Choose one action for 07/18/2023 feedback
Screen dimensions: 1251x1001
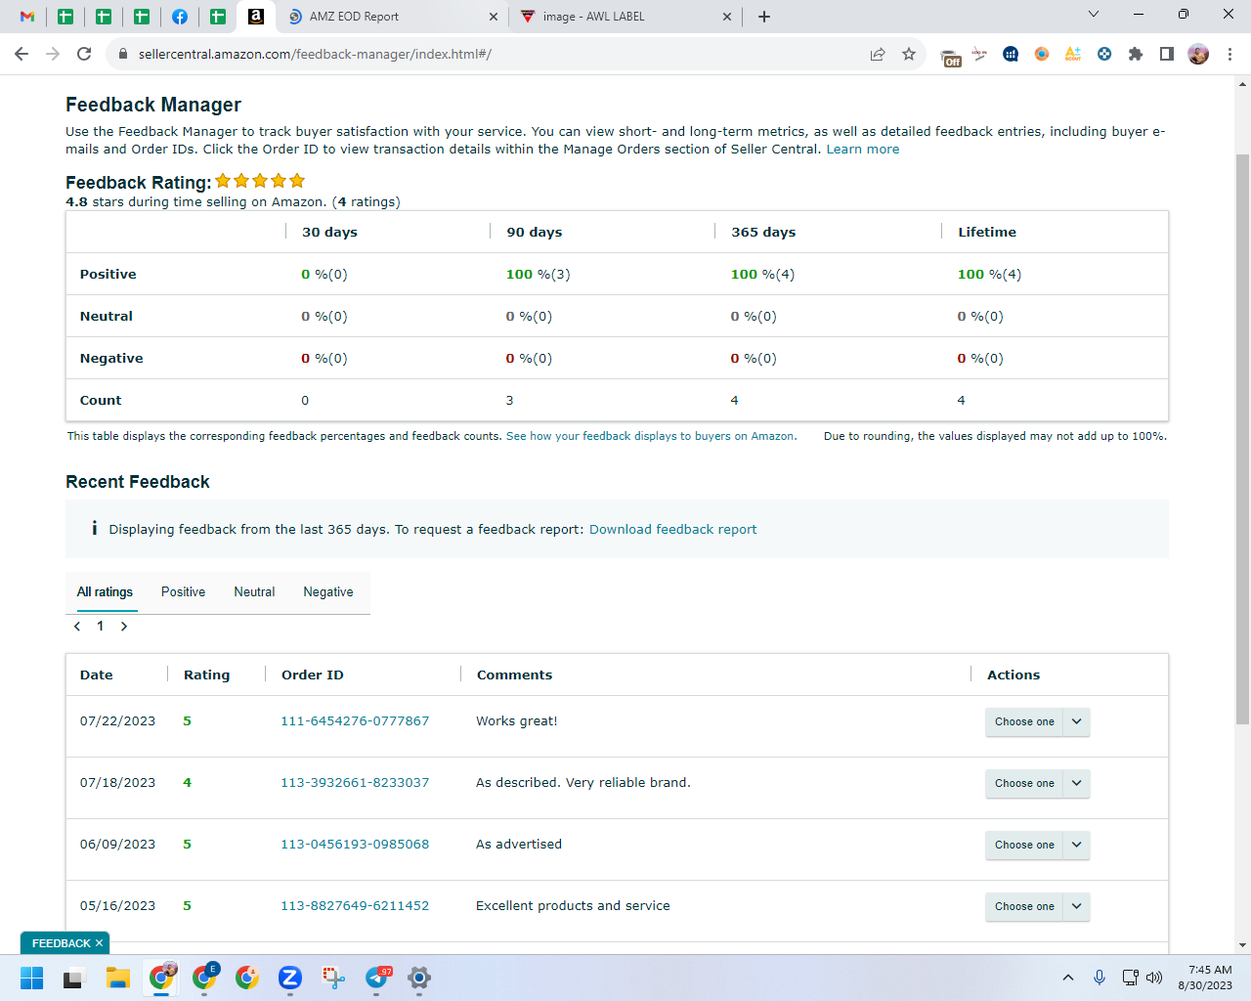(x=1037, y=783)
